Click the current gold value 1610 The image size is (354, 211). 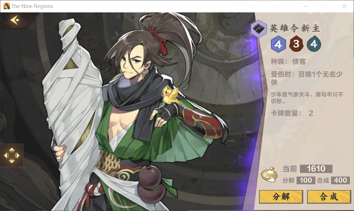pyautogui.click(x=316, y=169)
